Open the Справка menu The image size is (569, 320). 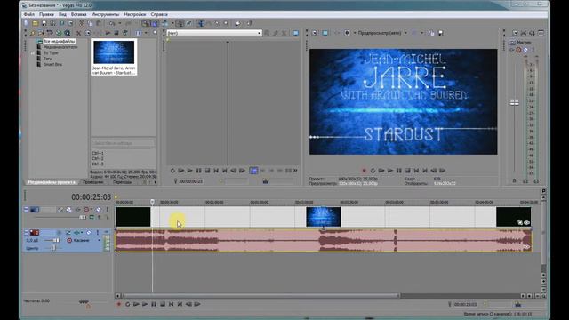(159, 14)
